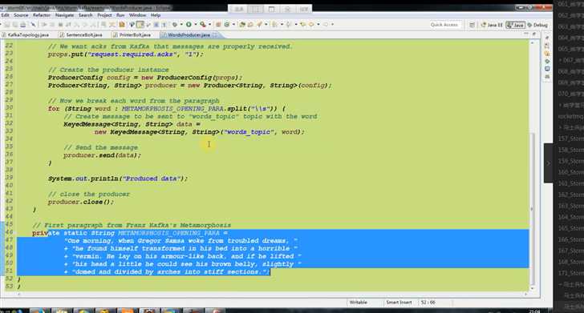Open the External Tools dropdown arrow

209,25
